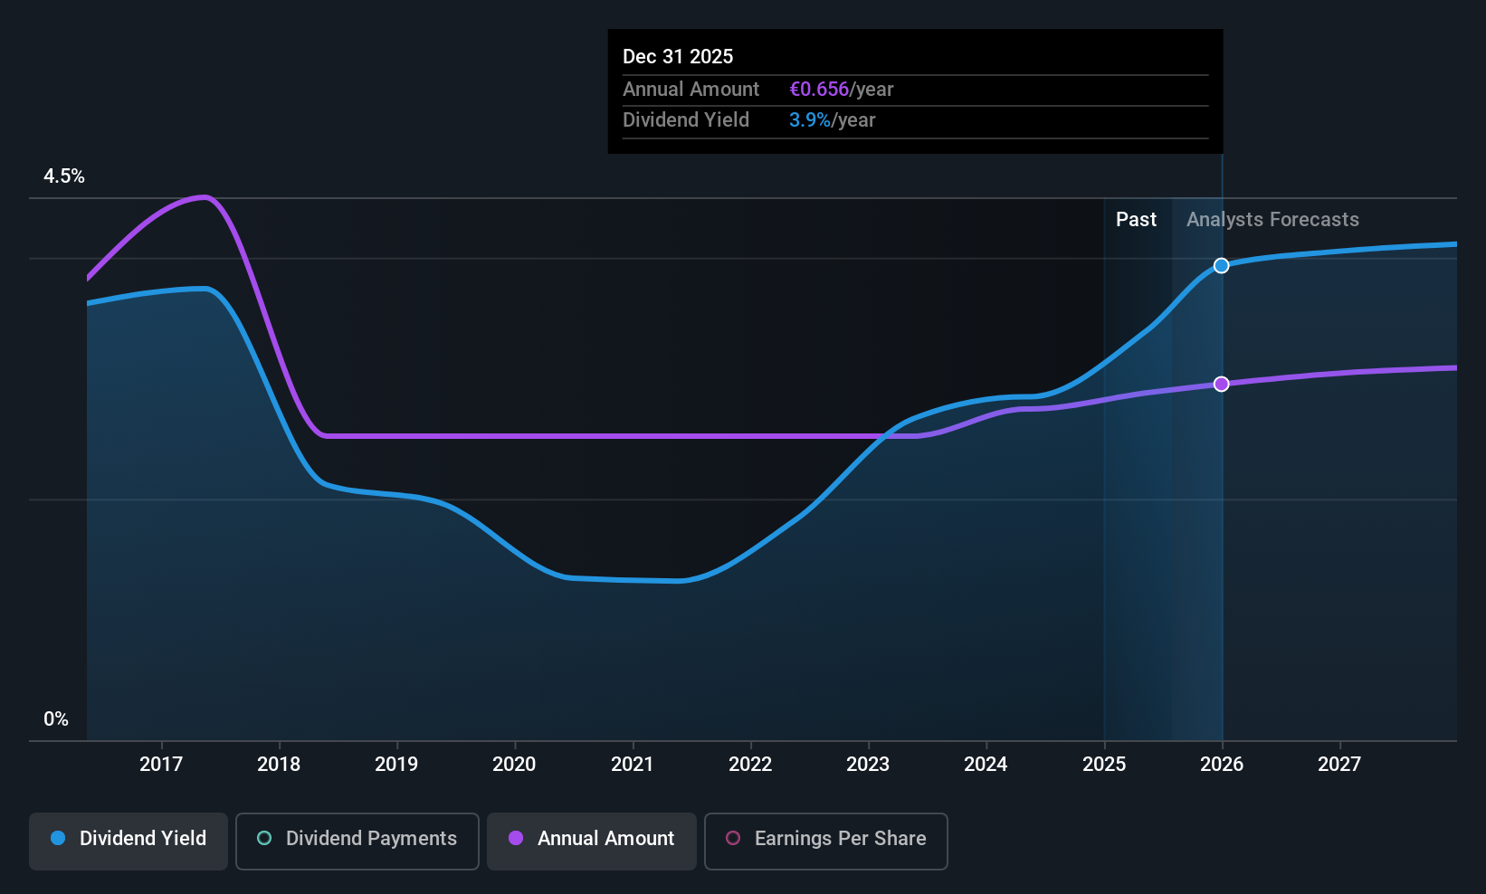
Task: Toggle the Annual Amount legend button
Action: (x=592, y=842)
